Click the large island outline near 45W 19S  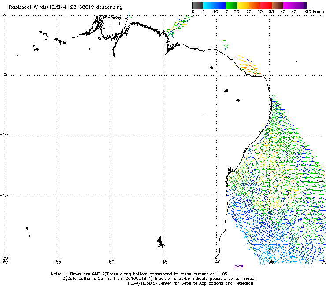[x=160, y=242]
